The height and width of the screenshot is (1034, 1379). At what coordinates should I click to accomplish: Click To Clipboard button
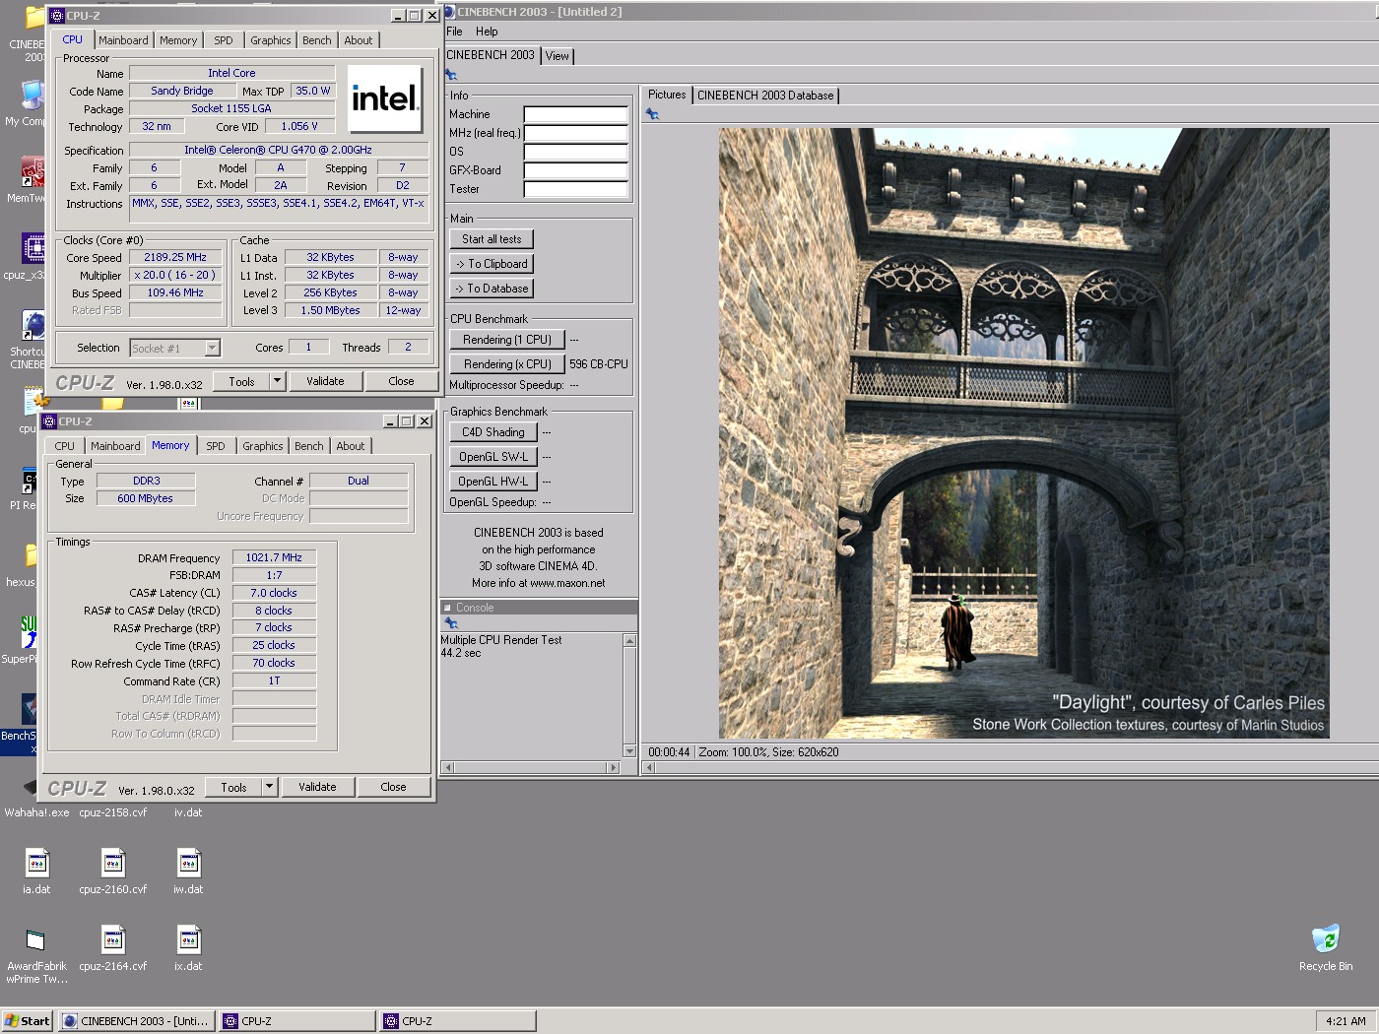492,264
